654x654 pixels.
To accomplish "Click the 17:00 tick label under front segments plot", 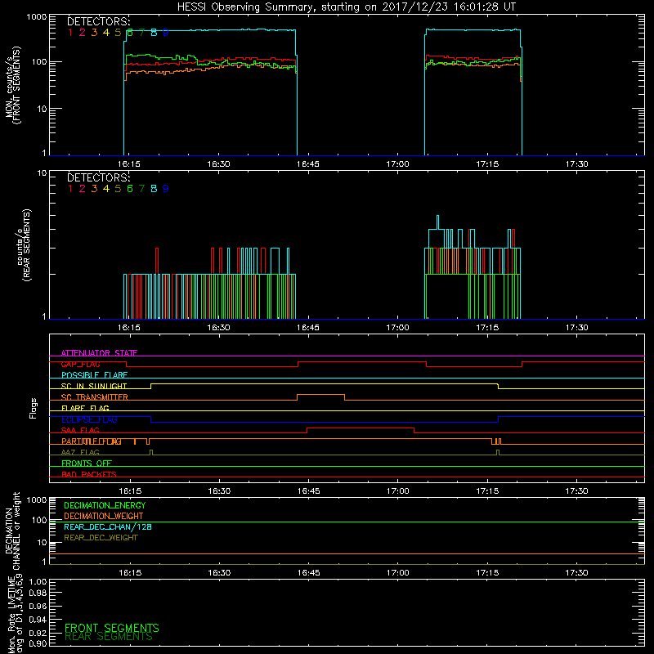I will click(x=397, y=164).
